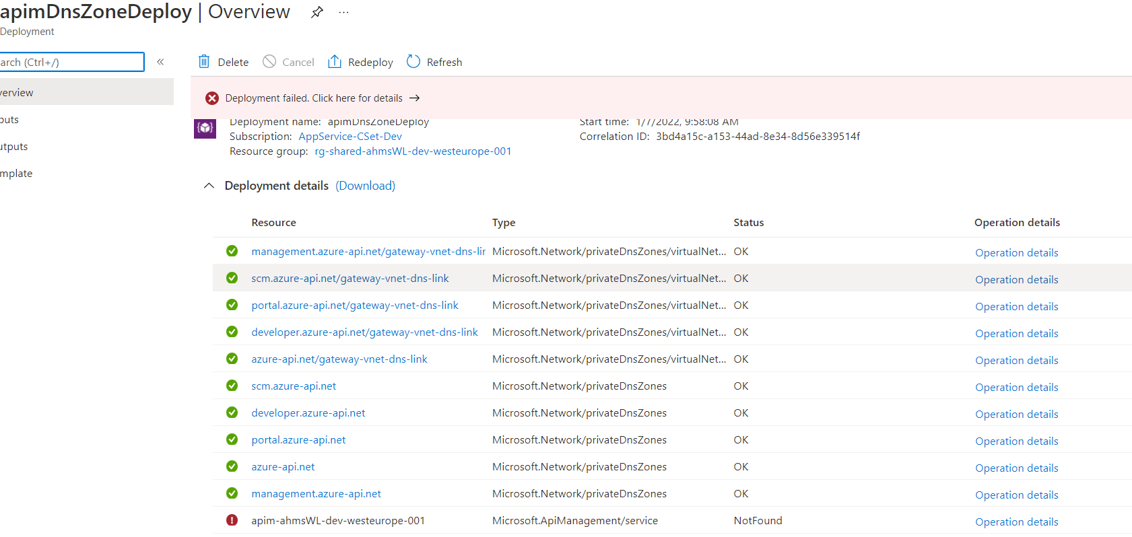Click the Redeploy button label
The width and height of the screenshot is (1132, 537).
coord(370,62)
